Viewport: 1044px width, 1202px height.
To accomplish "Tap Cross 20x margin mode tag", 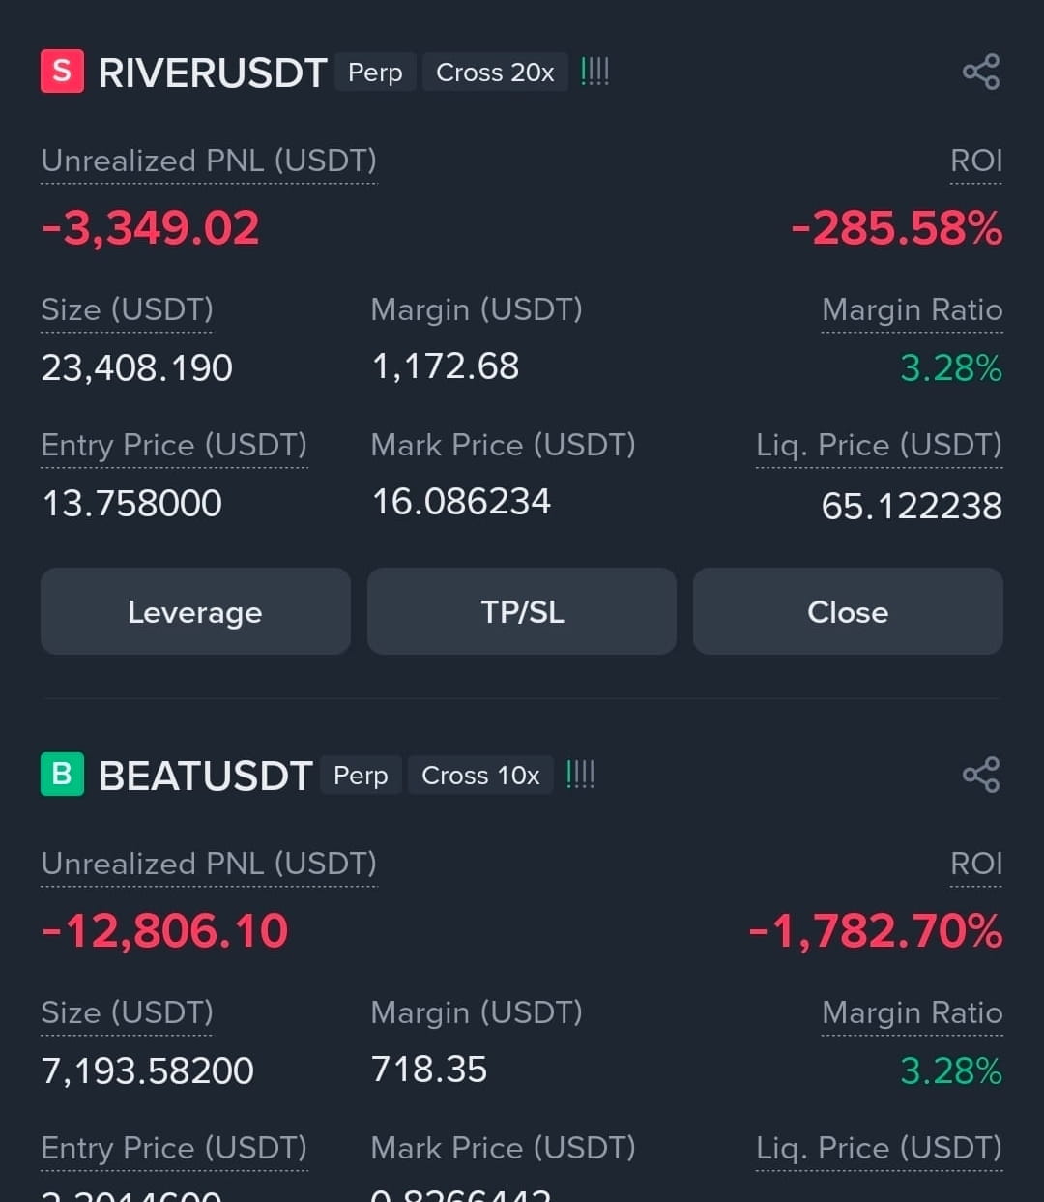I will [495, 73].
